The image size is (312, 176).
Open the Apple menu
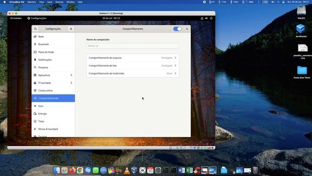coord(4,2)
